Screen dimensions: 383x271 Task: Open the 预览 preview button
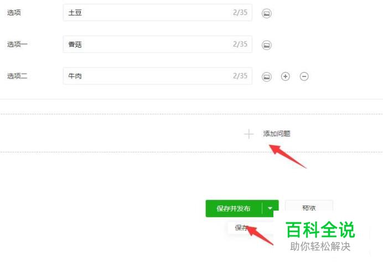click(309, 208)
